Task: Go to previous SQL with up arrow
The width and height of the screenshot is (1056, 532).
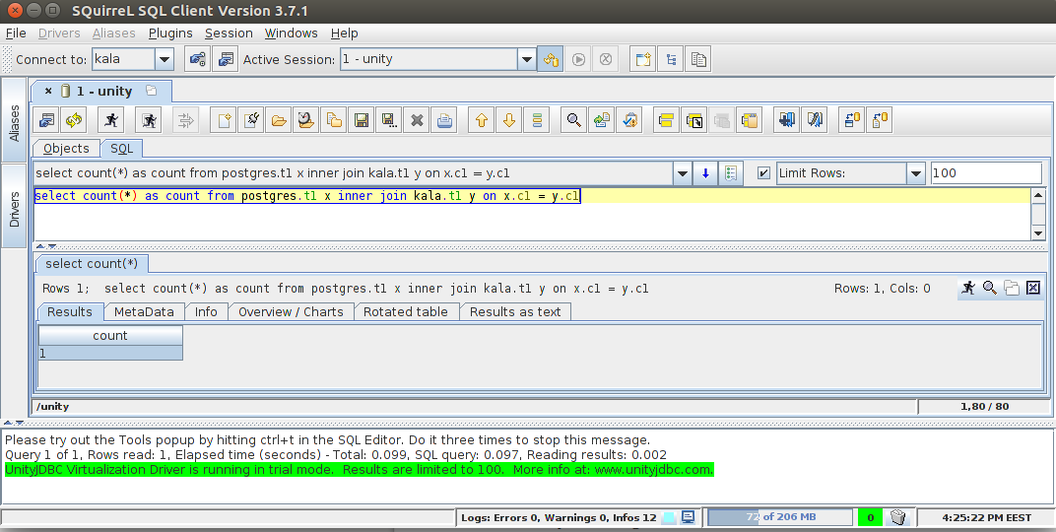Action: [x=482, y=120]
